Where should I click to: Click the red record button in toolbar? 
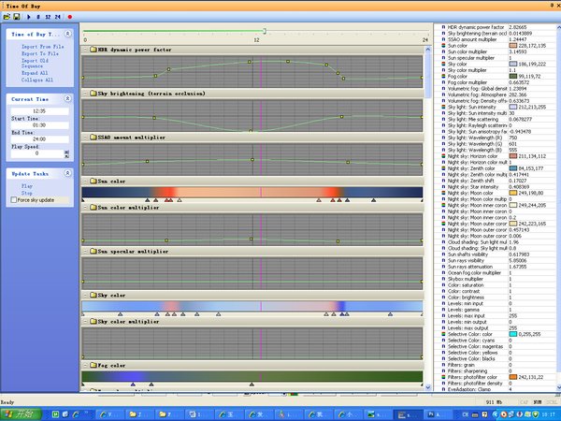click(x=69, y=16)
